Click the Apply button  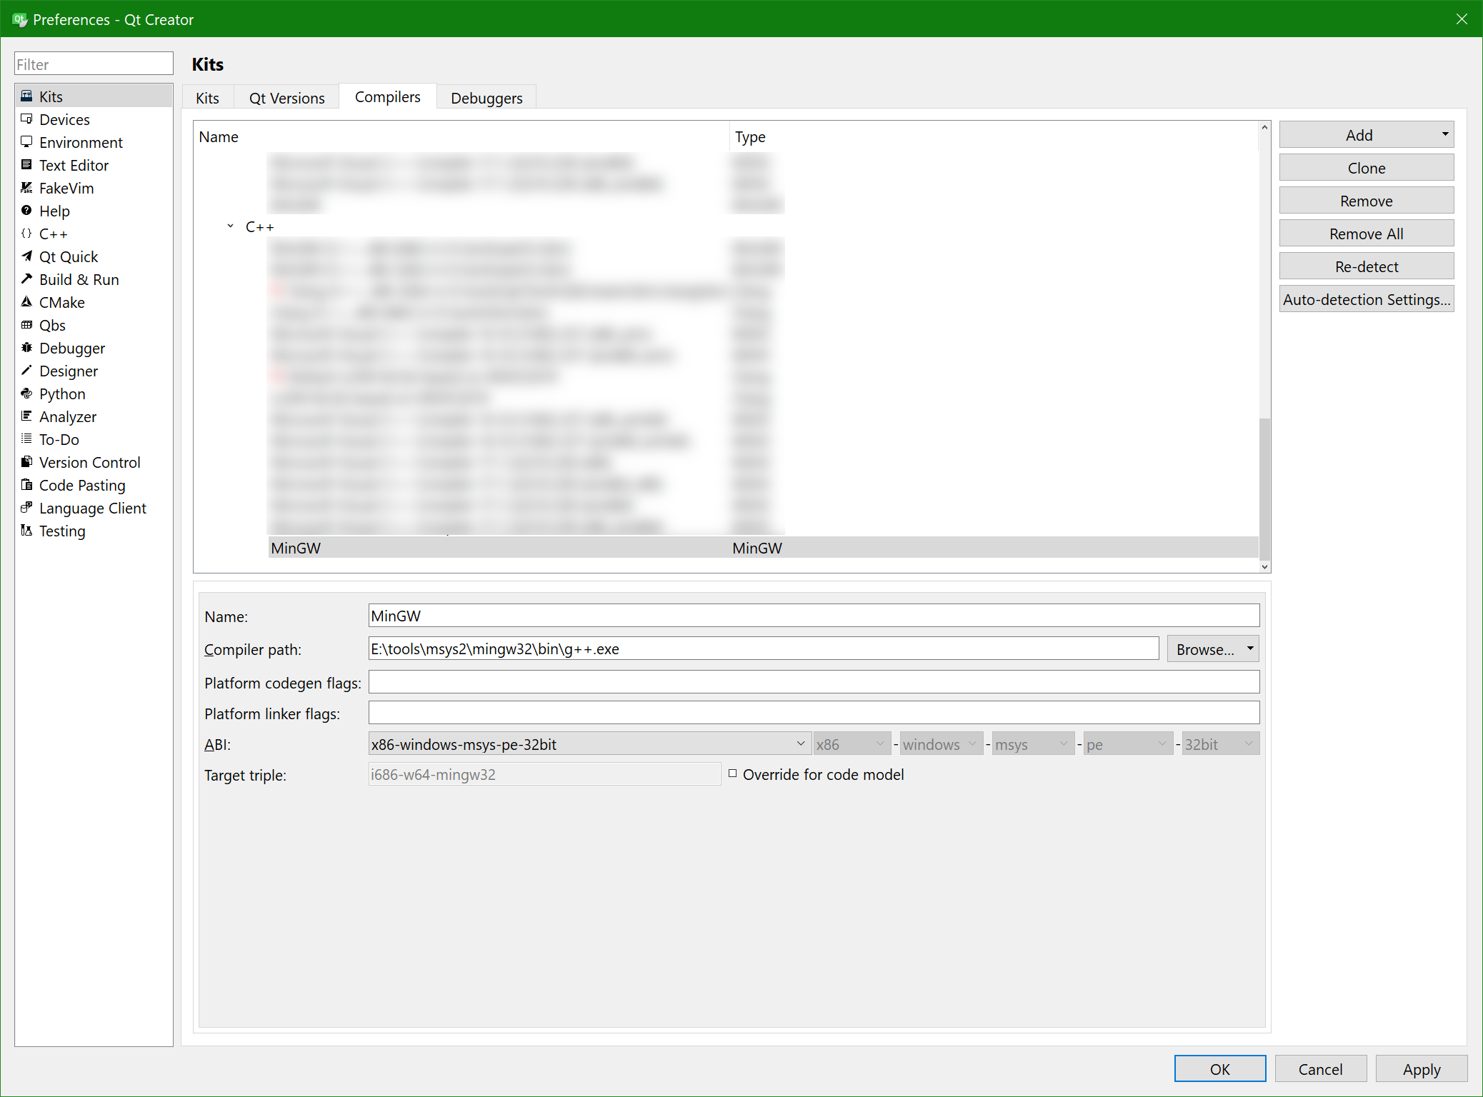[x=1421, y=1068]
